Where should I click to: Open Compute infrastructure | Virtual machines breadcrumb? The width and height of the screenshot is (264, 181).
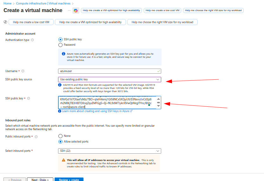click(x=43, y=3)
